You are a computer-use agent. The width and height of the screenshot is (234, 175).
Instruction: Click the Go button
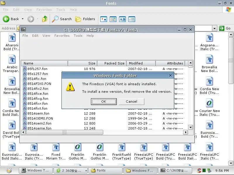(225, 28)
